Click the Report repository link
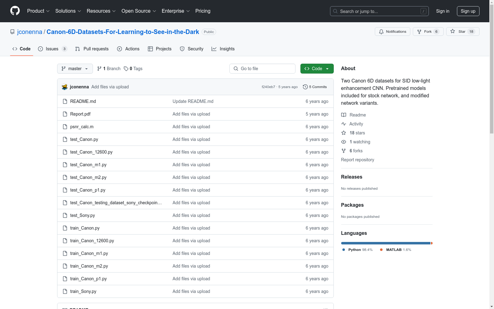The width and height of the screenshot is (494, 309). coord(358,160)
